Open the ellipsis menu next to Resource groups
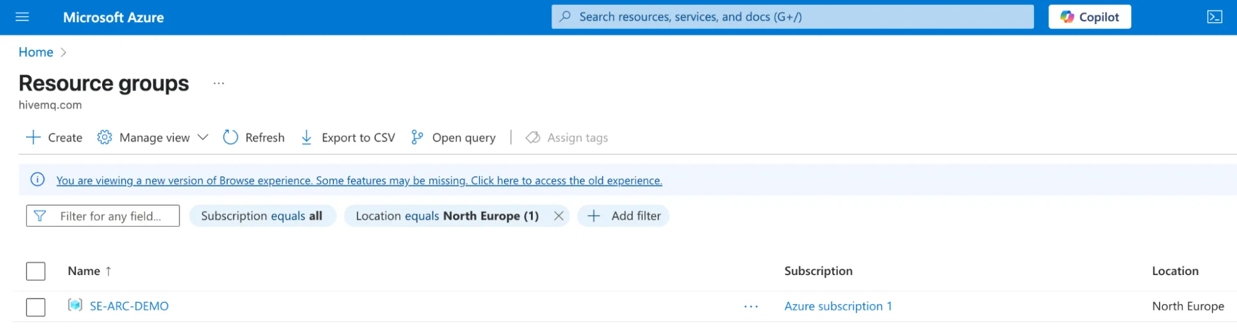The height and width of the screenshot is (330, 1237). tap(219, 83)
